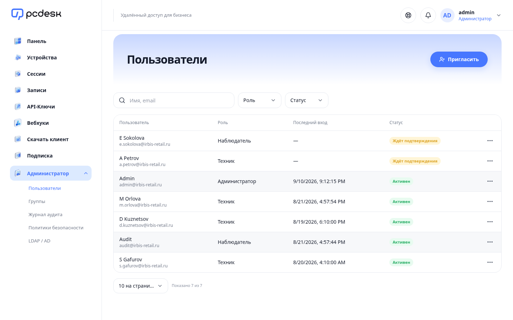Click the Устройства sidebar icon
This screenshot has width=513, height=320.
tap(18, 58)
